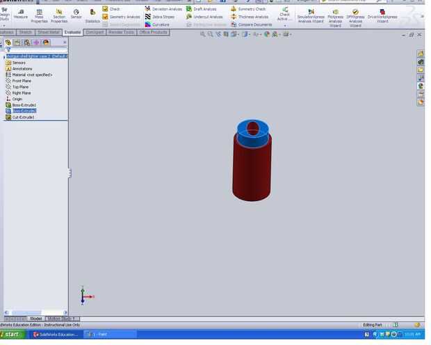The image size is (431, 345).
Task: Launch Geometry Analysis
Action: [x=121, y=17]
